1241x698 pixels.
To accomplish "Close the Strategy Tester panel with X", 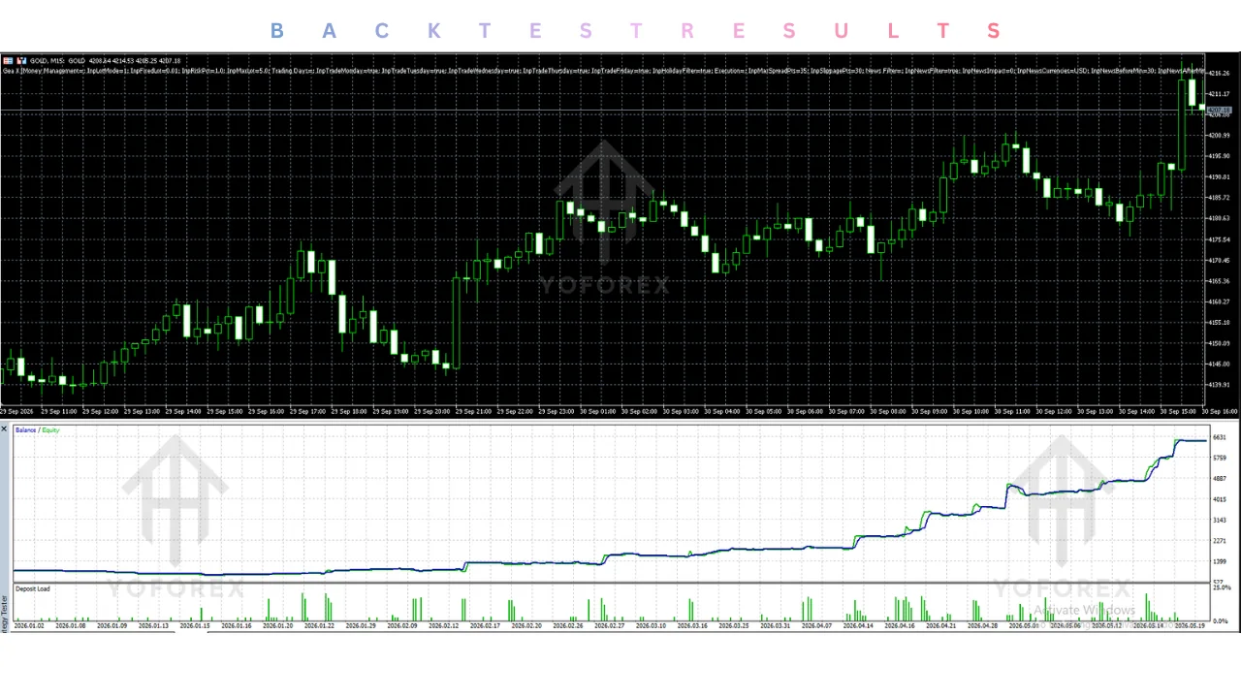I will [4, 428].
